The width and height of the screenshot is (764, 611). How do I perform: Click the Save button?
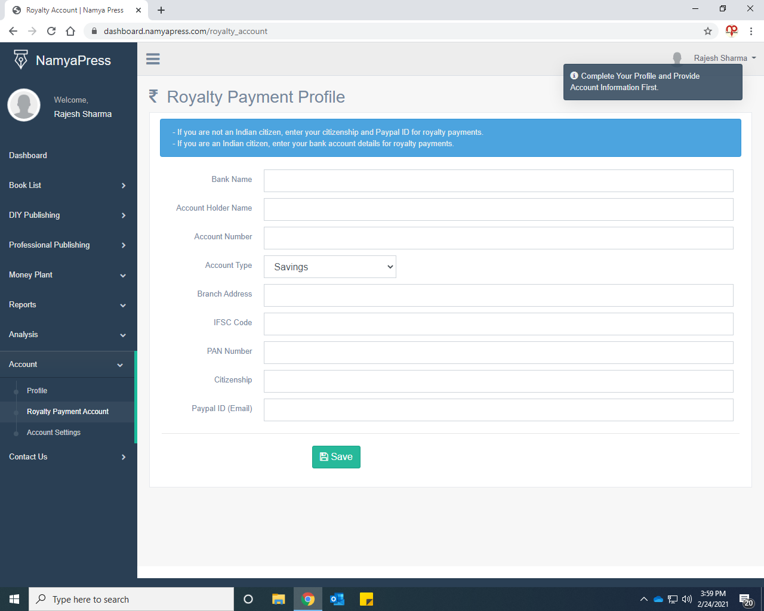[x=336, y=457]
